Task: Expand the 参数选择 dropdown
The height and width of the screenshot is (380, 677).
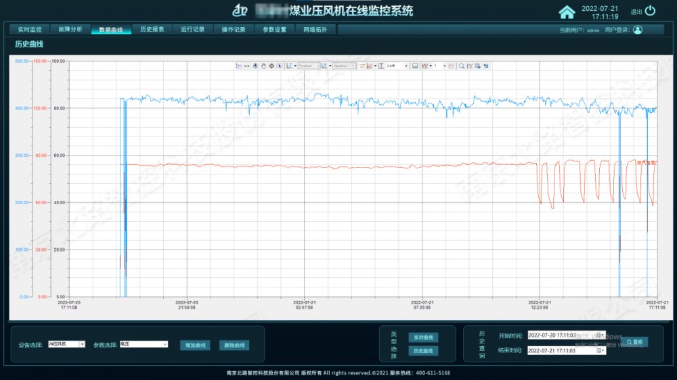Action: 165,344
